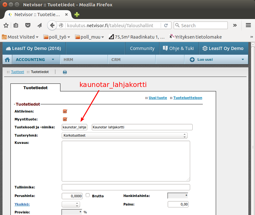This screenshot has width=255, height=215.
Task: Click the Uusi tuote link
Action: (x=158, y=98)
